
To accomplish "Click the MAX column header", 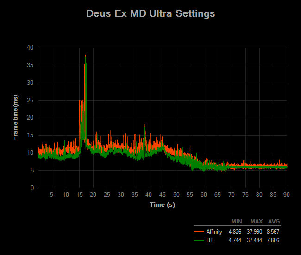I will [257, 222].
